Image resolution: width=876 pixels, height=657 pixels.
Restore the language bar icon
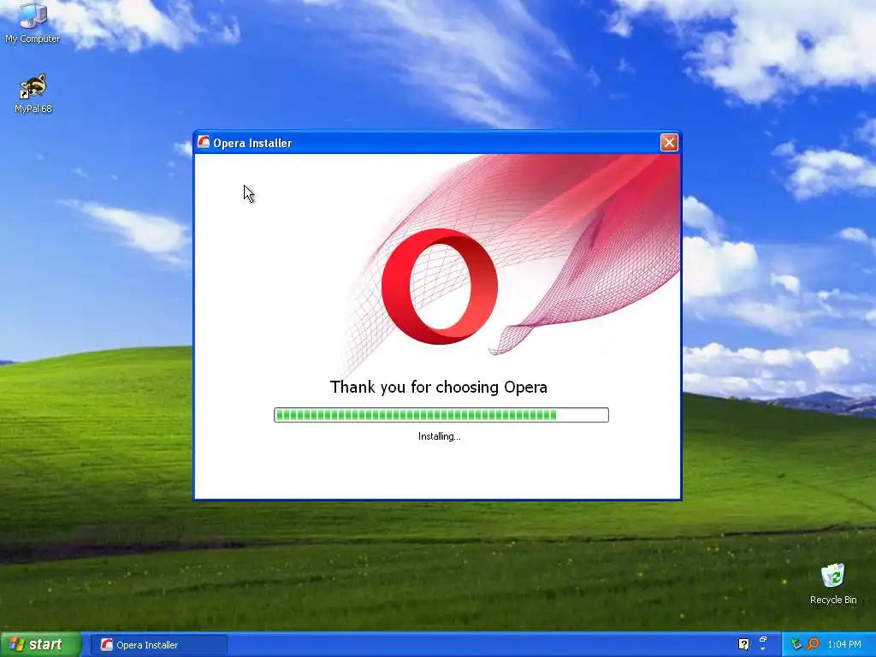click(x=763, y=639)
